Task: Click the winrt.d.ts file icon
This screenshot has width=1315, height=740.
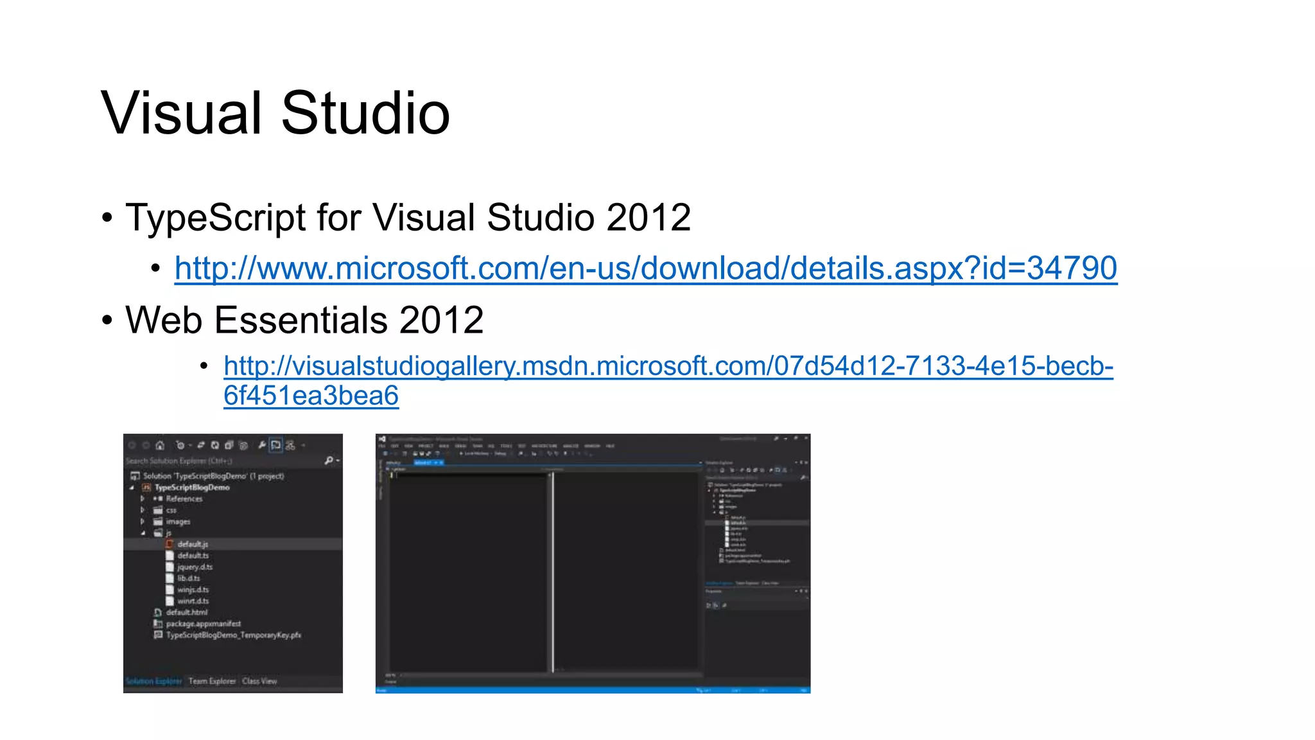Action: click(x=170, y=601)
